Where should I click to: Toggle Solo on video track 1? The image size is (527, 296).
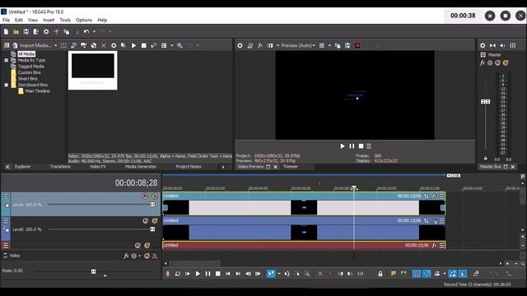coord(155,197)
